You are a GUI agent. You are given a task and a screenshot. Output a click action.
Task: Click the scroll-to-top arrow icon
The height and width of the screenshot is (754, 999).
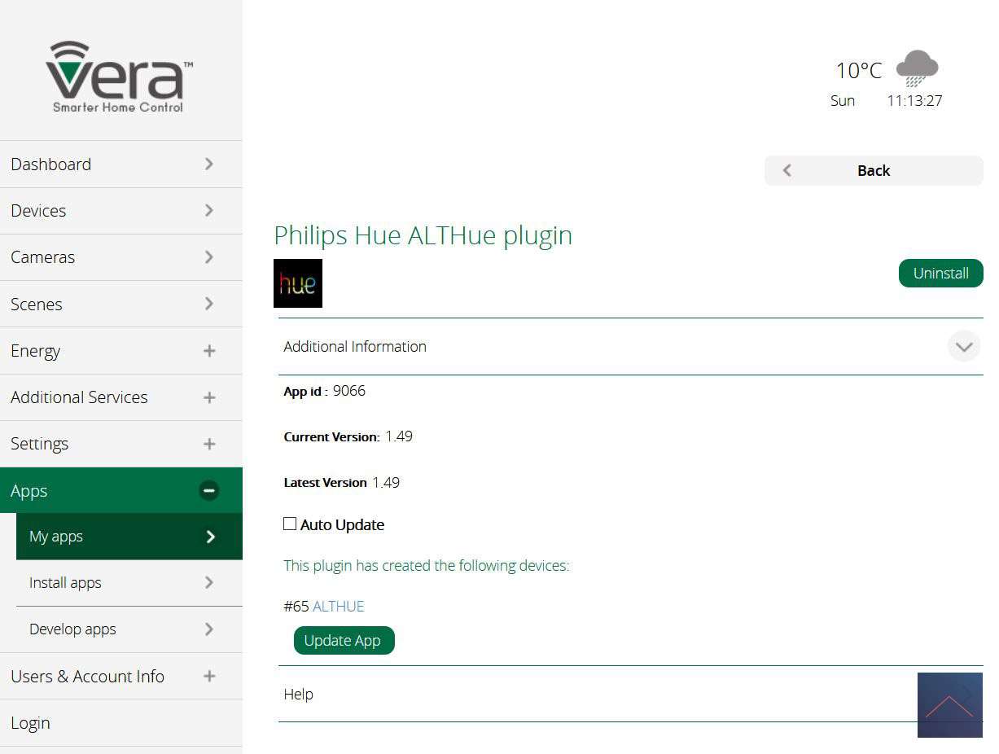tap(949, 705)
